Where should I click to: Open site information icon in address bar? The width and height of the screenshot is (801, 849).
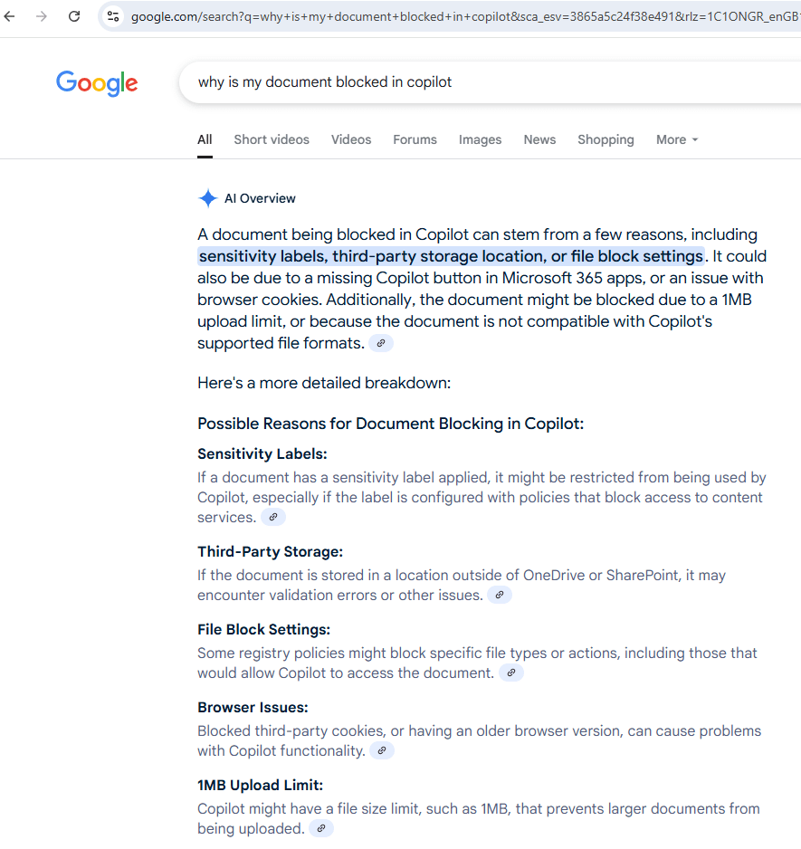(113, 16)
